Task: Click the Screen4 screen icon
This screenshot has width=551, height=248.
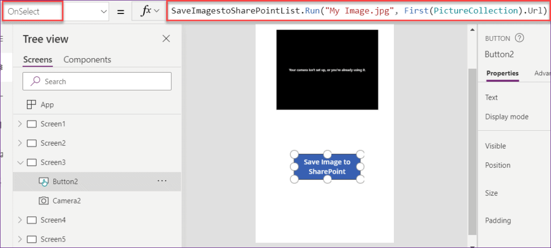Action: point(32,220)
